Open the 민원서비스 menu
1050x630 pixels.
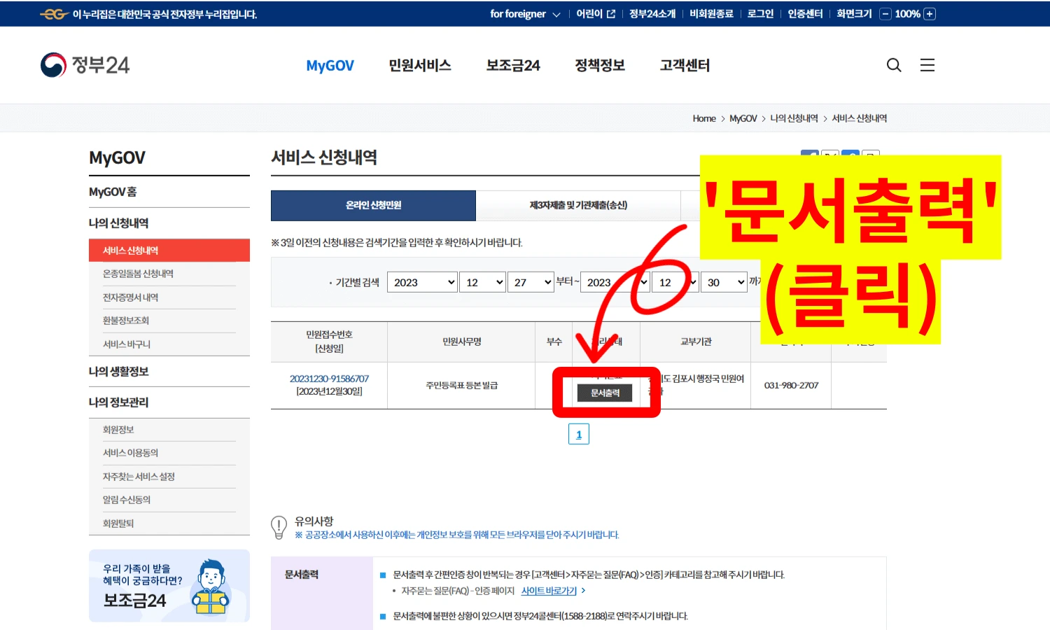click(x=420, y=66)
